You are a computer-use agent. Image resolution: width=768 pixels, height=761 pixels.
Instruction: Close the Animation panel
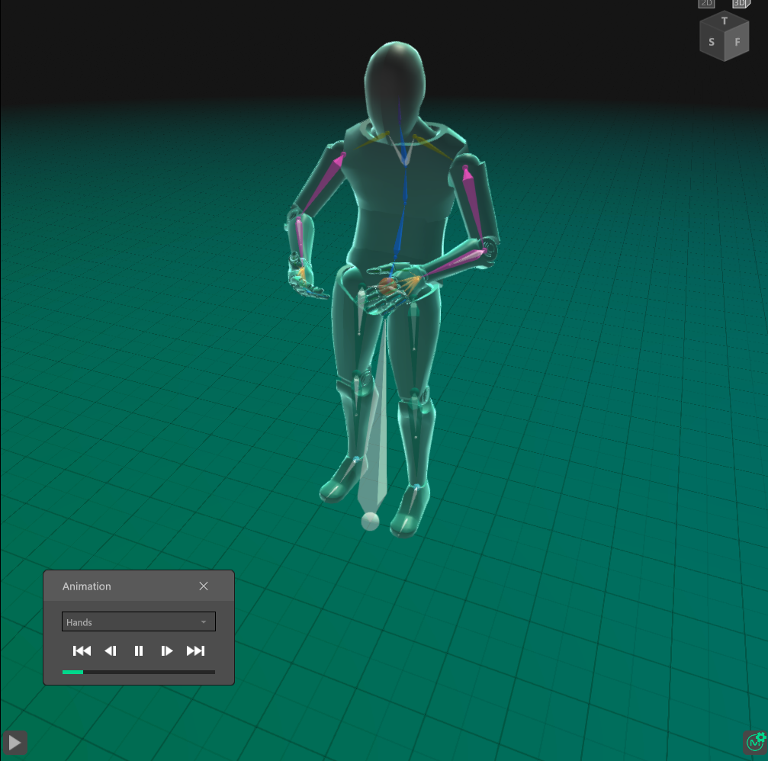click(204, 586)
